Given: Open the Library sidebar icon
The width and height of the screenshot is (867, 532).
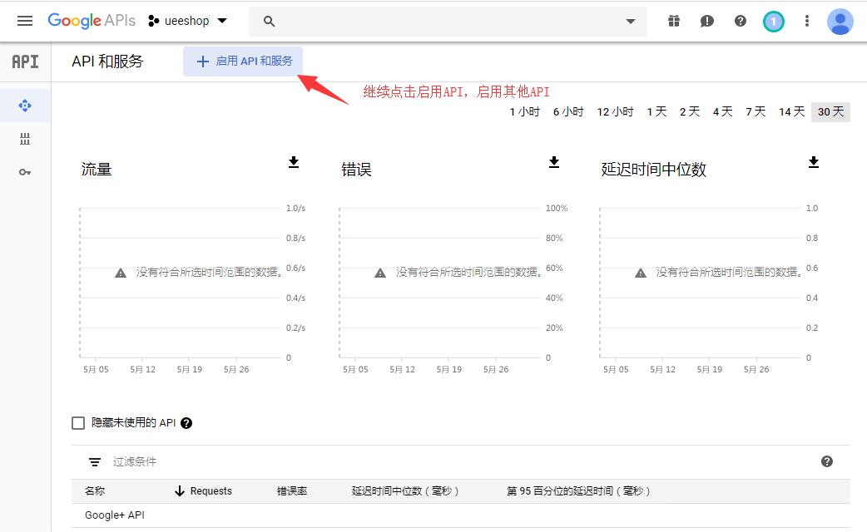Looking at the screenshot, I should pos(25,139).
